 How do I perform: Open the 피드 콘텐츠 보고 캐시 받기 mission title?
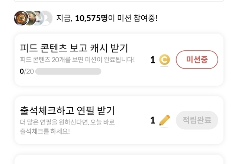pyautogui.click(x=73, y=48)
